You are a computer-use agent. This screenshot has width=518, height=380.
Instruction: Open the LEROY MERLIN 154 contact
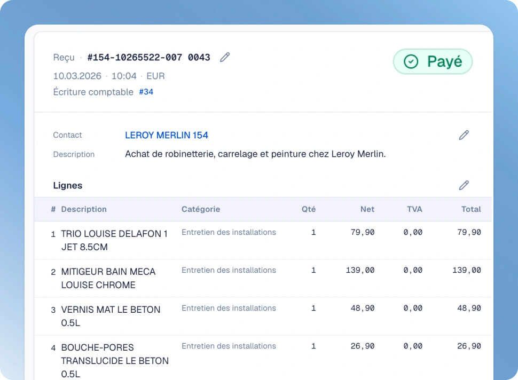tap(167, 135)
